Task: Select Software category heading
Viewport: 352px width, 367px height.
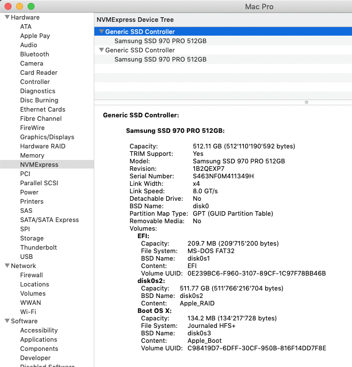Action: tap(24, 321)
